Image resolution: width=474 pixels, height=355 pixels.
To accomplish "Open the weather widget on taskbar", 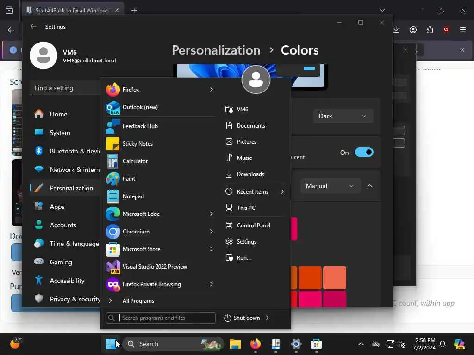I will click(16, 343).
